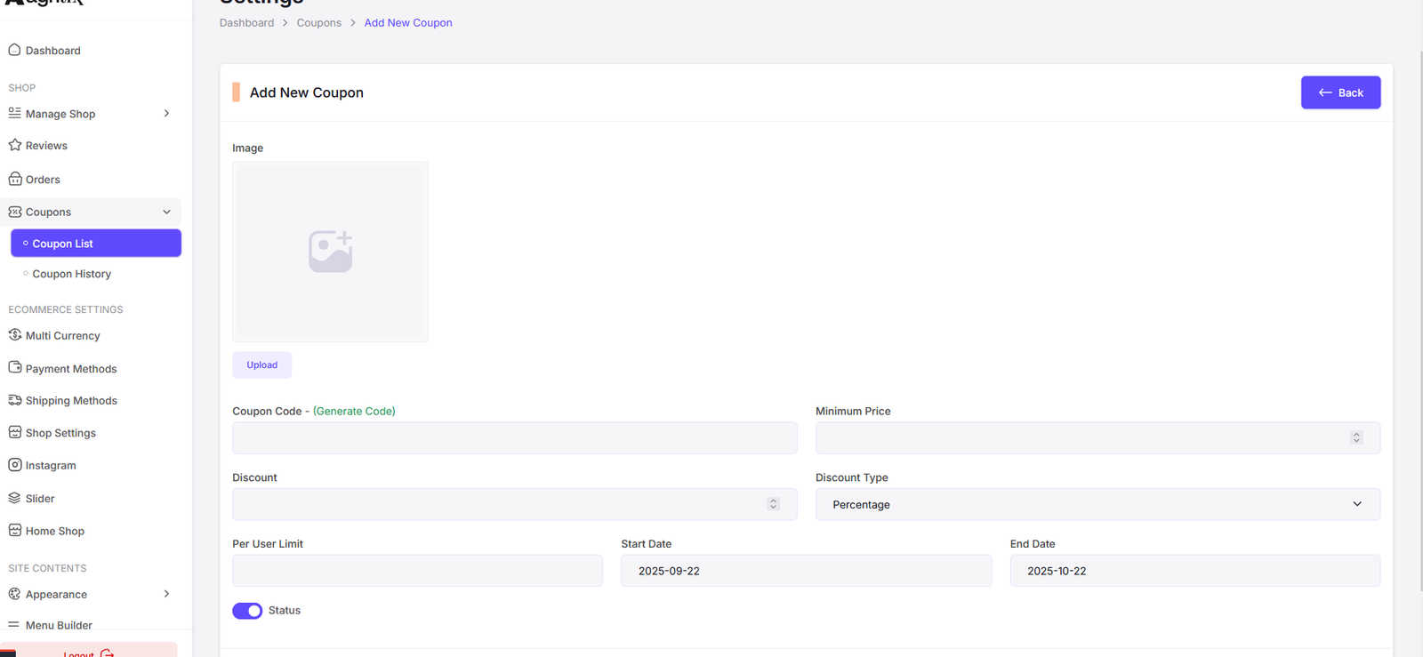The image size is (1423, 657).
Task: Click the Slider layers icon
Action: pyautogui.click(x=14, y=498)
